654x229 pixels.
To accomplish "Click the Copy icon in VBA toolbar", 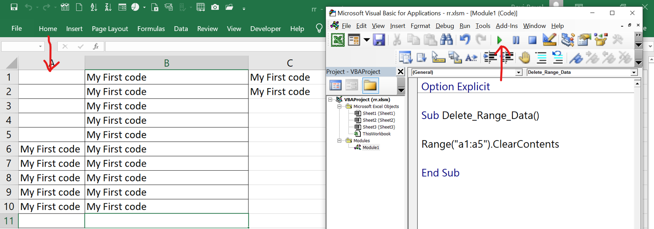I will click(x=414, y=40).
